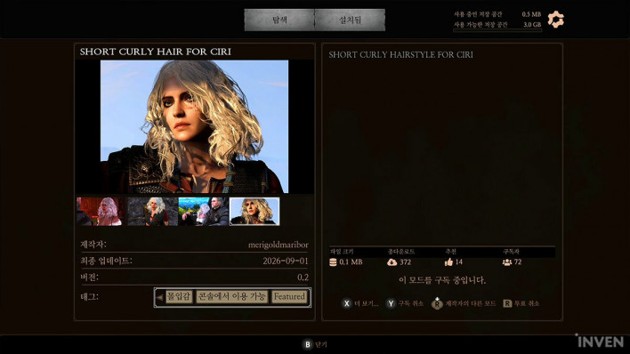Click the 태그: label
Screen dimensions: 630x354
[89, 297]
